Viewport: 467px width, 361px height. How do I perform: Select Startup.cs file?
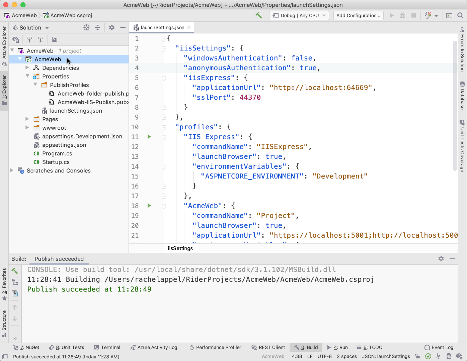tap(51, 162)
